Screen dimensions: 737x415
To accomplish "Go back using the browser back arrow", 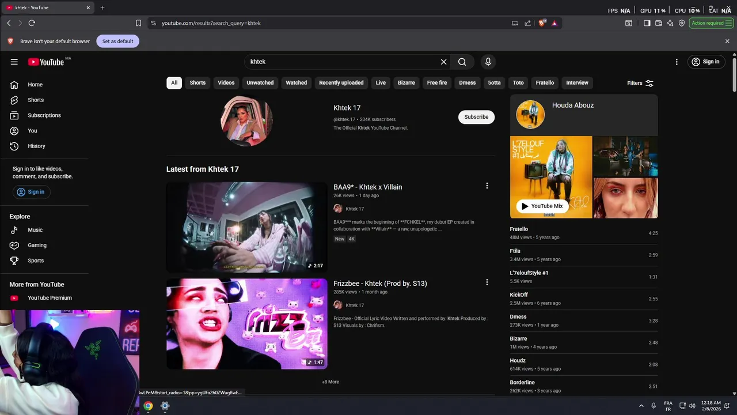I will [x=9, y=23].
